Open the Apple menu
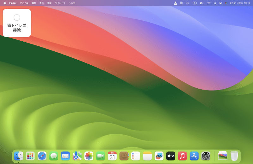 [5, 3]
